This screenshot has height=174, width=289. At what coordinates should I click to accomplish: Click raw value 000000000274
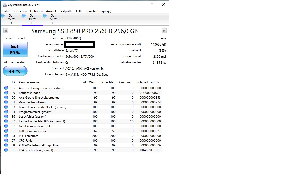click(x=150, y=102)
